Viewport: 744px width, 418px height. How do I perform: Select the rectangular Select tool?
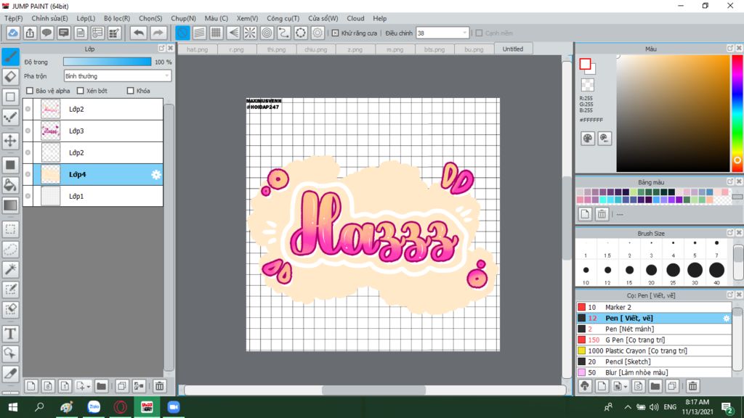10,229
